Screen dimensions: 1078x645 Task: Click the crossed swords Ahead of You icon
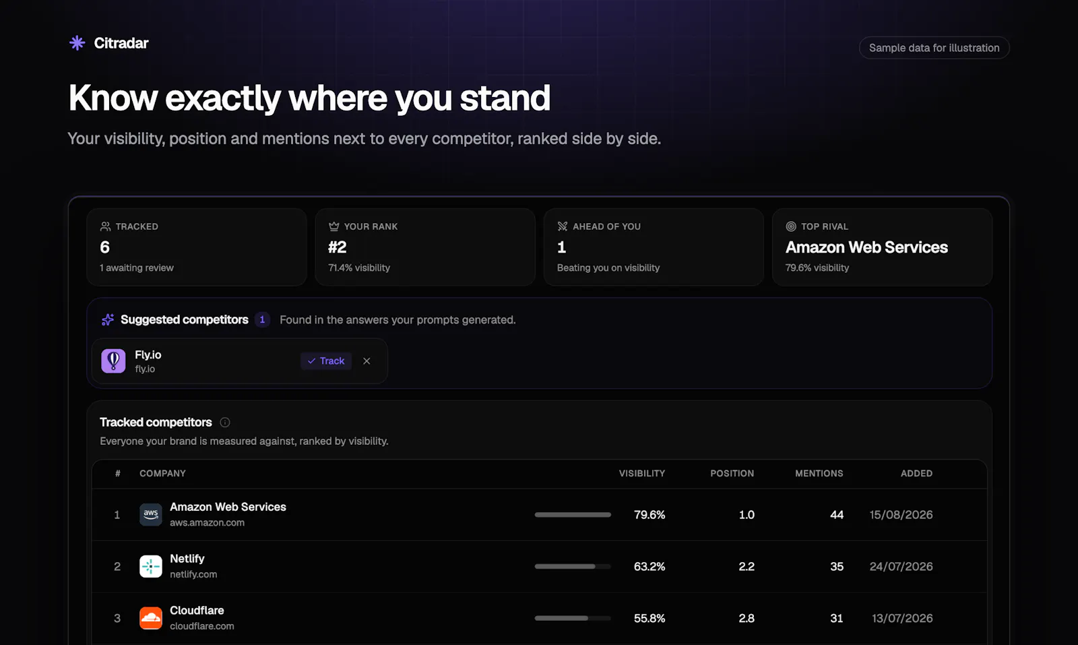pyautogui.click(x=563, y=226)
